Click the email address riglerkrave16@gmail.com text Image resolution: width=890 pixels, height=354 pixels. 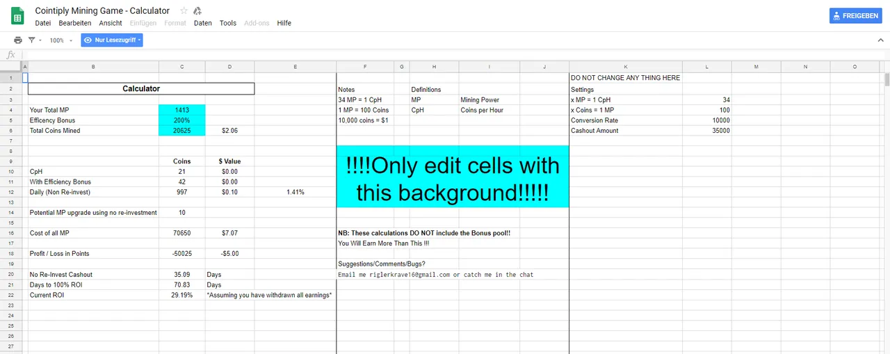[408, 275]
